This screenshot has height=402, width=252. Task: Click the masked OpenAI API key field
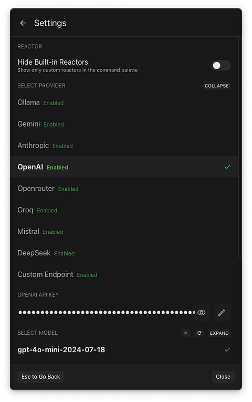(106, 312)
